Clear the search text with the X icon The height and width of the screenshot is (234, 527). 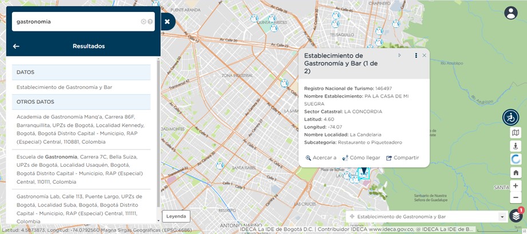[x=144, y=22]
